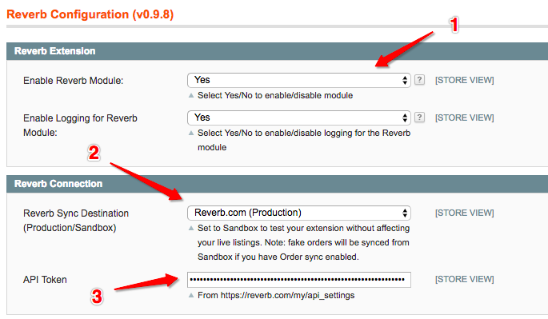Click 'Select Yes/No to enable/disable module' hint
The height and width of the screenshot is (319, 548).
point(275,95)
